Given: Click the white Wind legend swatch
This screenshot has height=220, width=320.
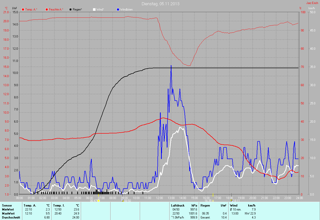Looking at the screenshot, I should (94, 9).
